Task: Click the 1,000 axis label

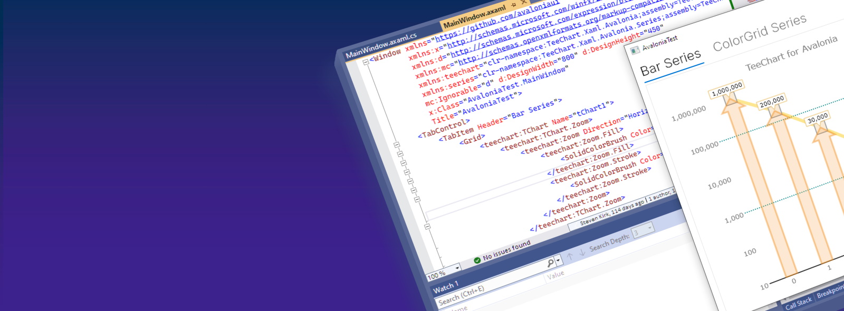Action: click(734, 217)
